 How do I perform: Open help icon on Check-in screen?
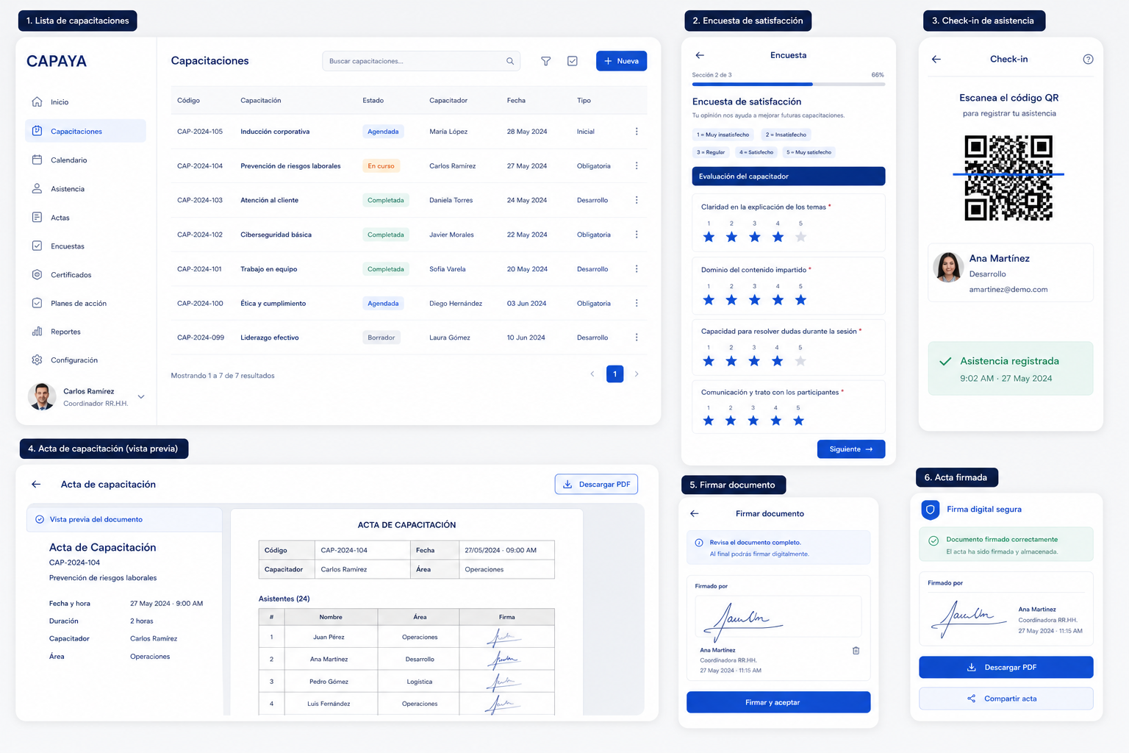point(1088,60)
